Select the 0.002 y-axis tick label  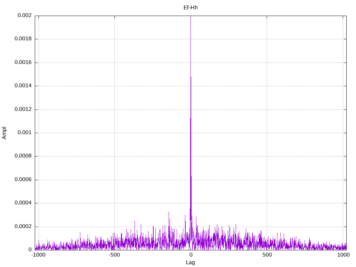(25, 16)
